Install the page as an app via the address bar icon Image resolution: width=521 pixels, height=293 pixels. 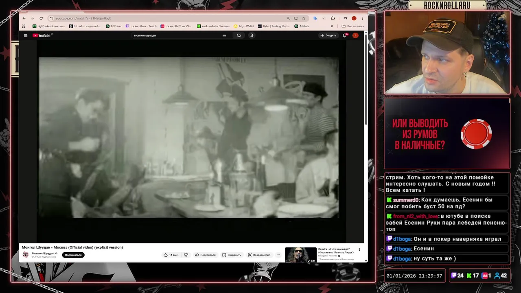click(296, 18)
